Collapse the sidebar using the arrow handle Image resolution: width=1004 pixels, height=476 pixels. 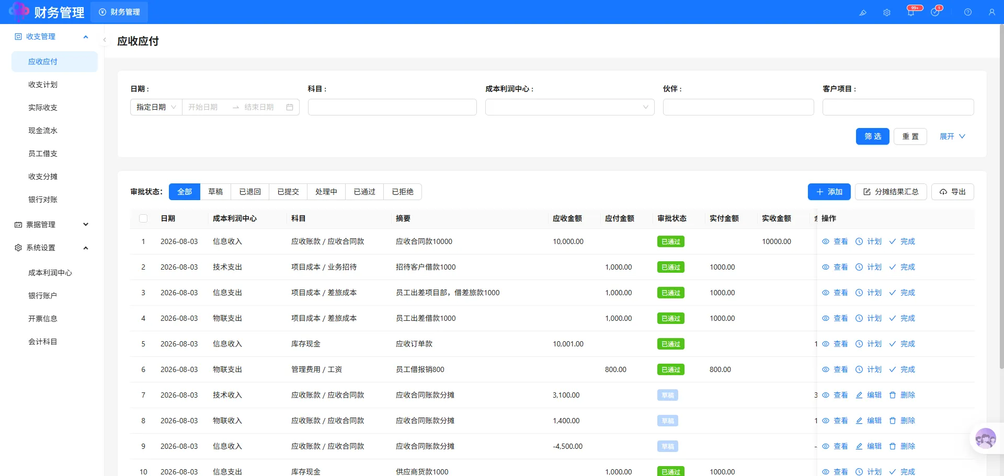tap(105, 40)
